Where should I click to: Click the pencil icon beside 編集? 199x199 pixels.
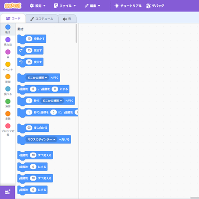click(87, 6)
